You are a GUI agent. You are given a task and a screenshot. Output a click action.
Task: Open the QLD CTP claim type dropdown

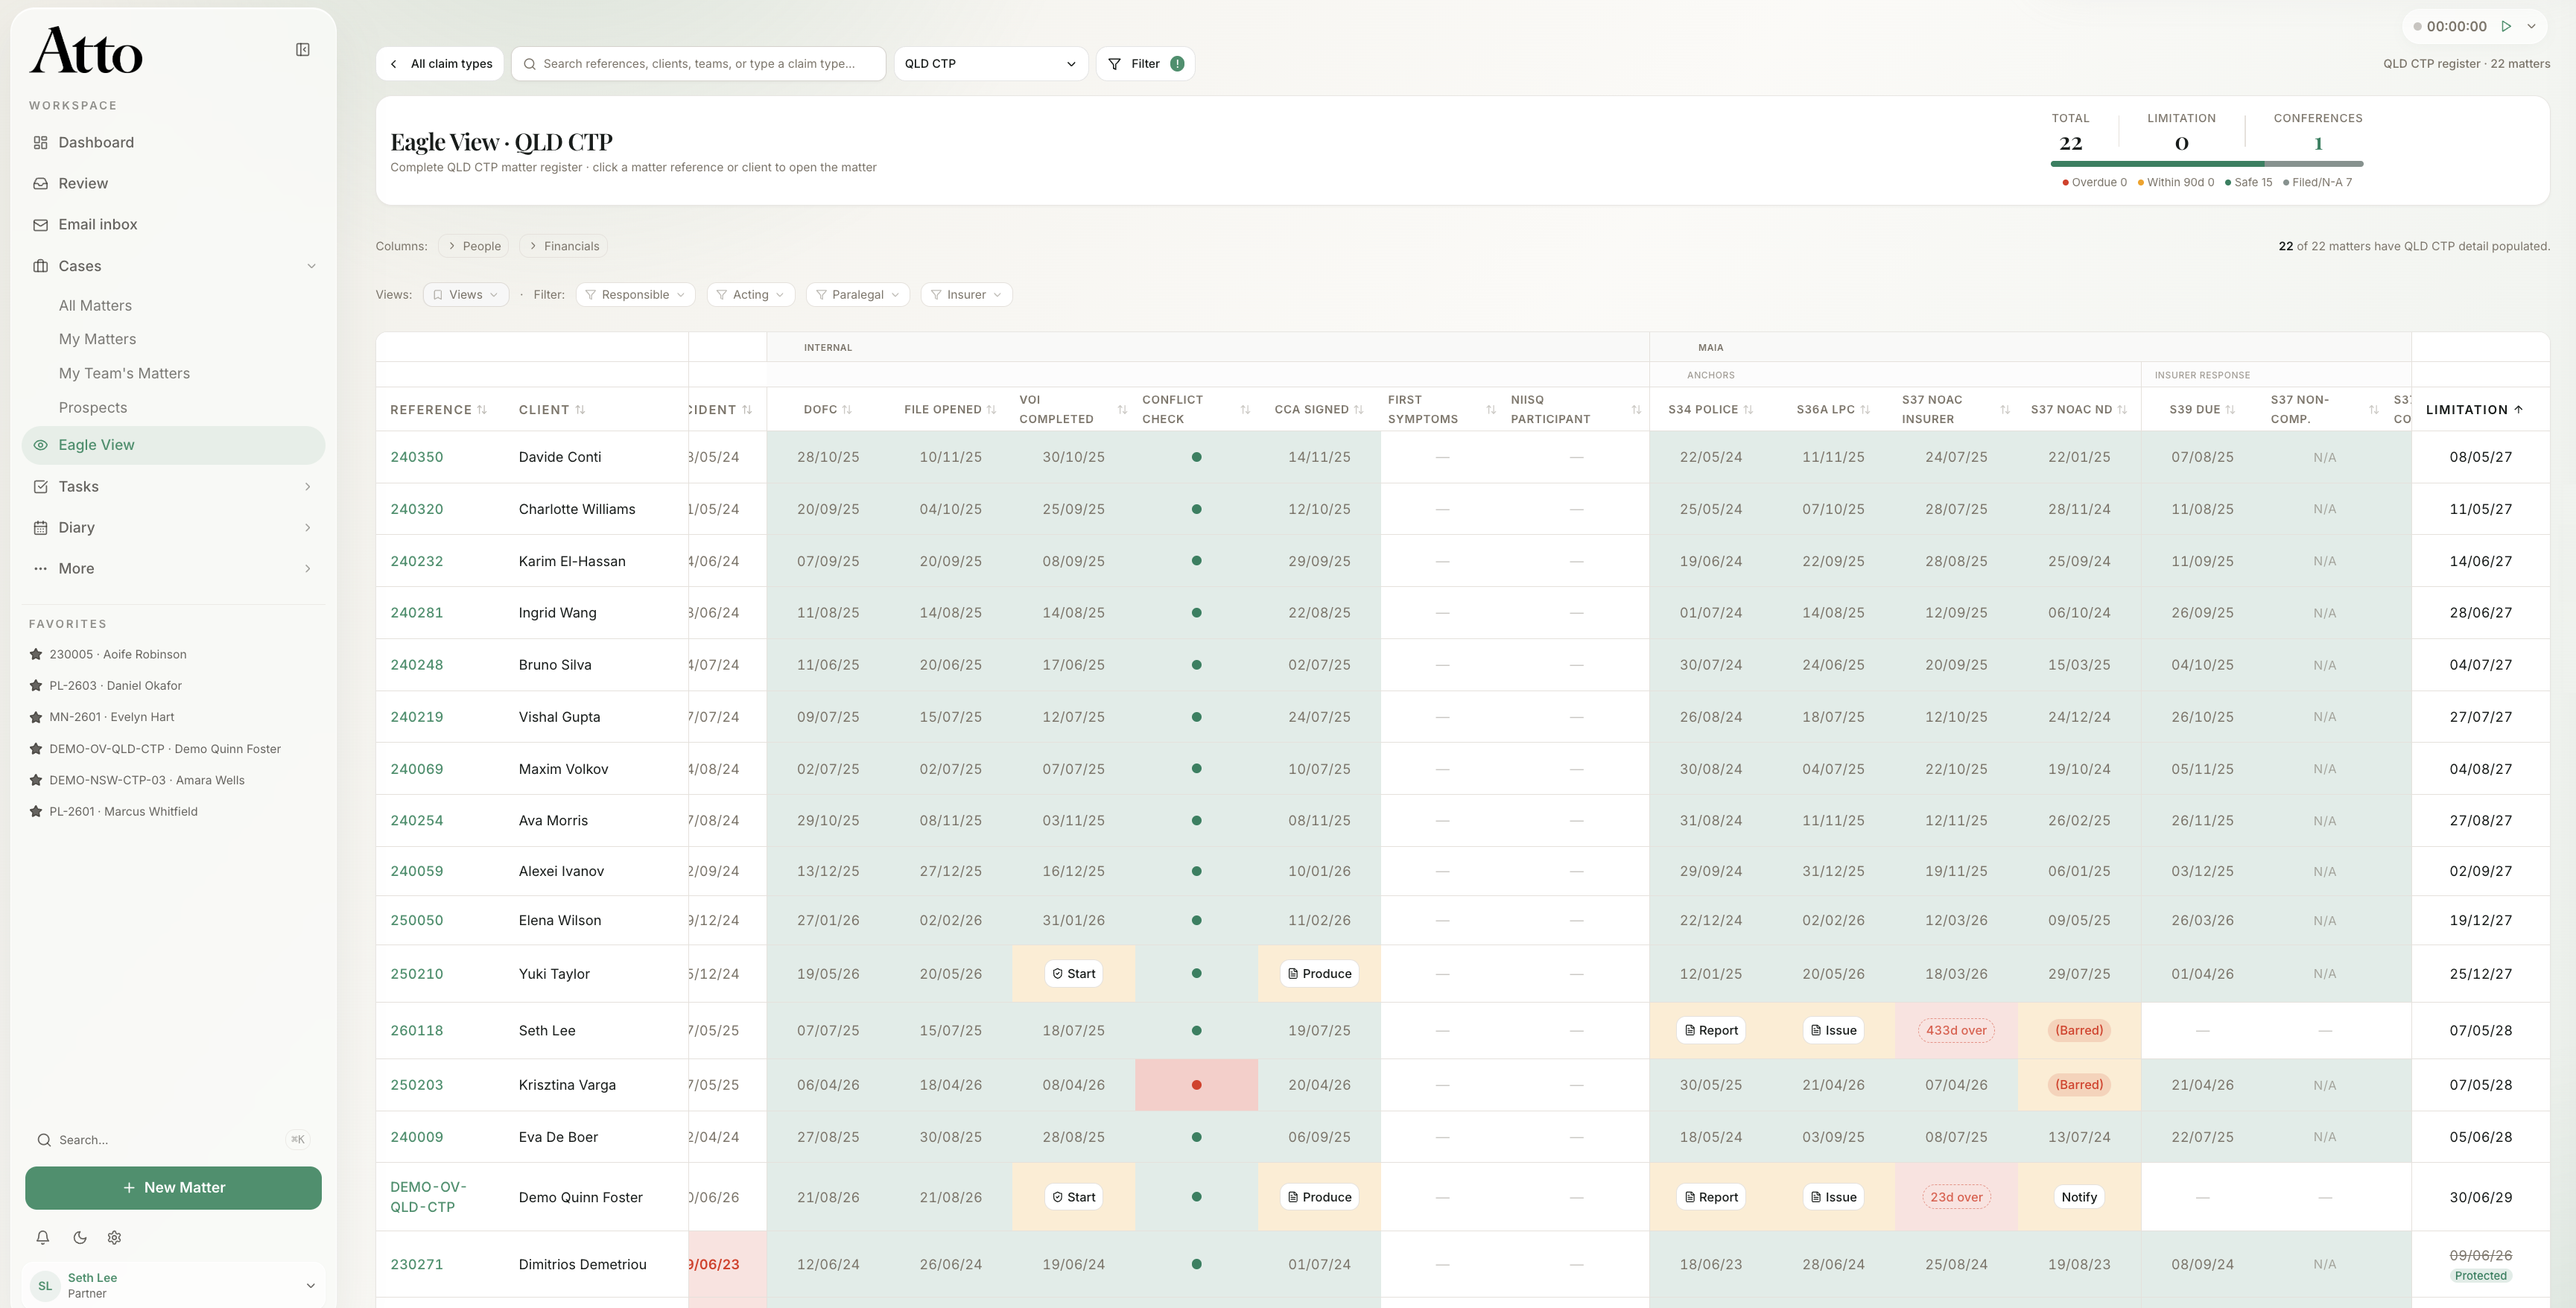pos(990,64)
